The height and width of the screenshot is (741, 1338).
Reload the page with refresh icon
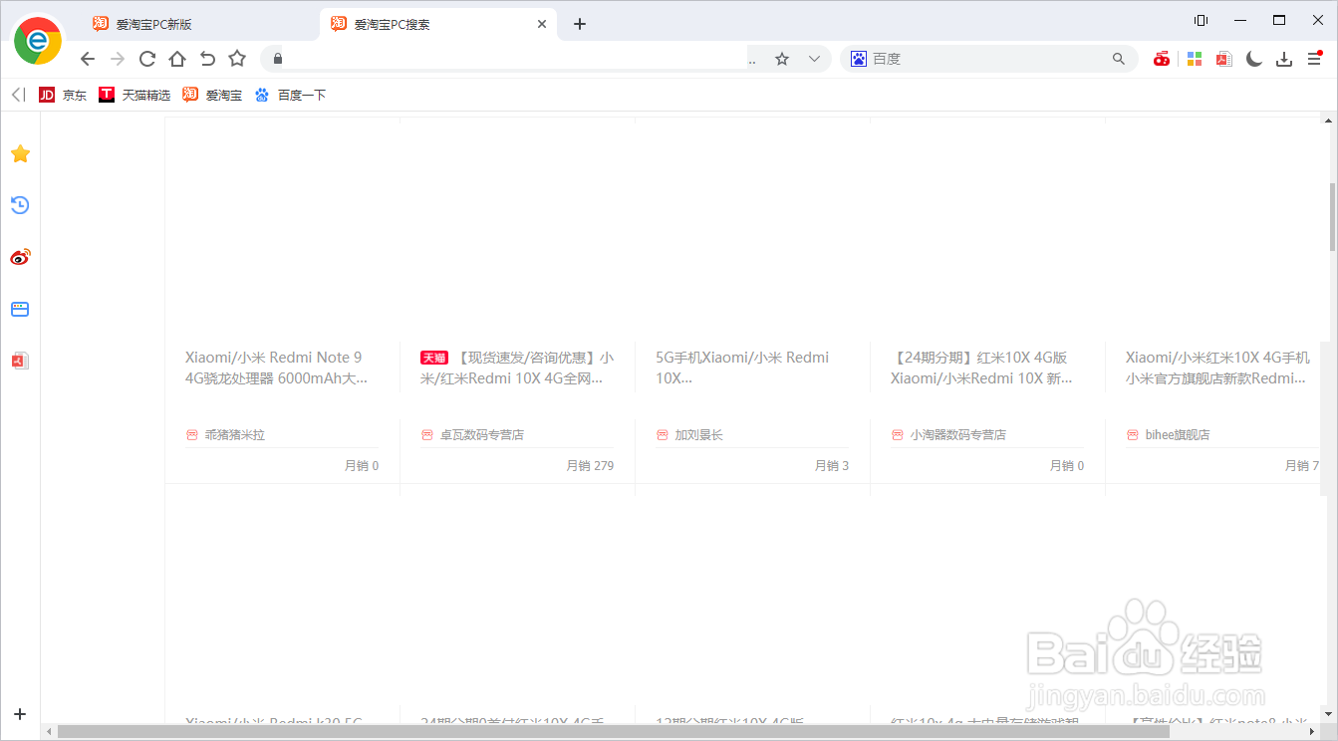click(x=147, y=59)
